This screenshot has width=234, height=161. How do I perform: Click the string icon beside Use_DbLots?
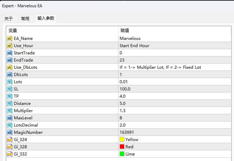click(10, 67)
